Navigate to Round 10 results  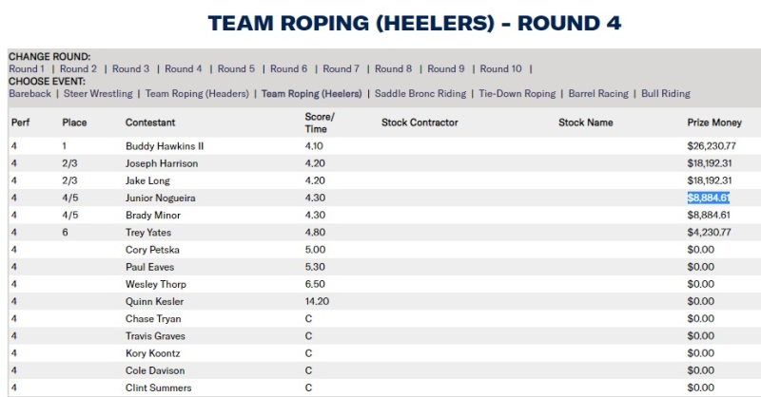coord(501,69)
